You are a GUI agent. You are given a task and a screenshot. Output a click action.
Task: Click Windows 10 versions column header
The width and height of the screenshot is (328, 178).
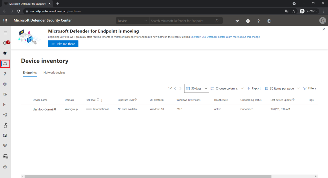[x=189, y=100]
